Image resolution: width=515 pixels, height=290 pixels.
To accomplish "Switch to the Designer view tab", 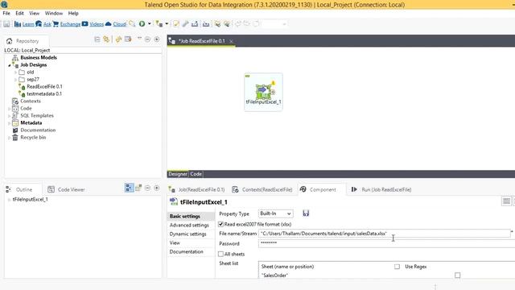I will pos(178,174).
